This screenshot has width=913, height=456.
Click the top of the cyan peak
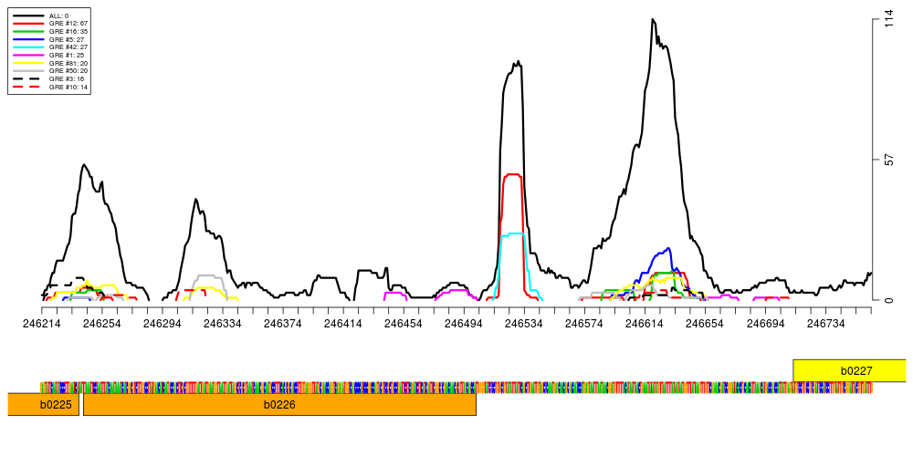pos(514,233)
